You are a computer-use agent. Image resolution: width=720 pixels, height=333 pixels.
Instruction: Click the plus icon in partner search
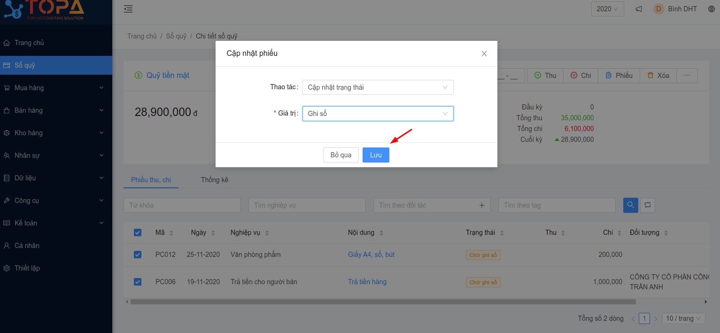point(481,205)
